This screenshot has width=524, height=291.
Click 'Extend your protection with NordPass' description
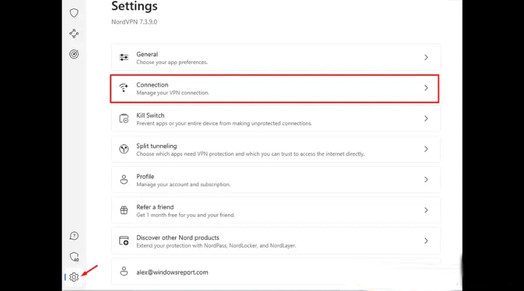click(216, 246)
